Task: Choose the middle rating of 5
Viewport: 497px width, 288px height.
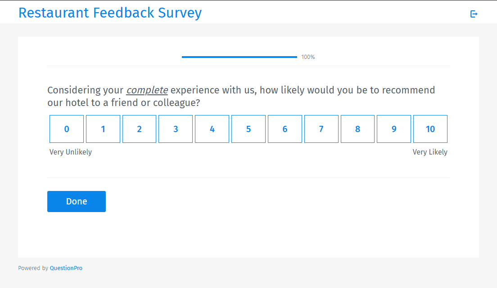Action: pos(248,129)
